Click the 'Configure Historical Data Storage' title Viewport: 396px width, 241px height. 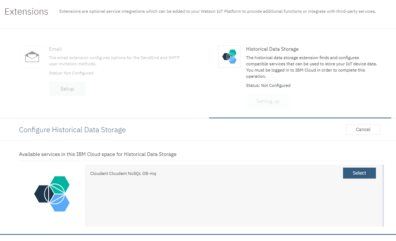click(x=72, y=130)
